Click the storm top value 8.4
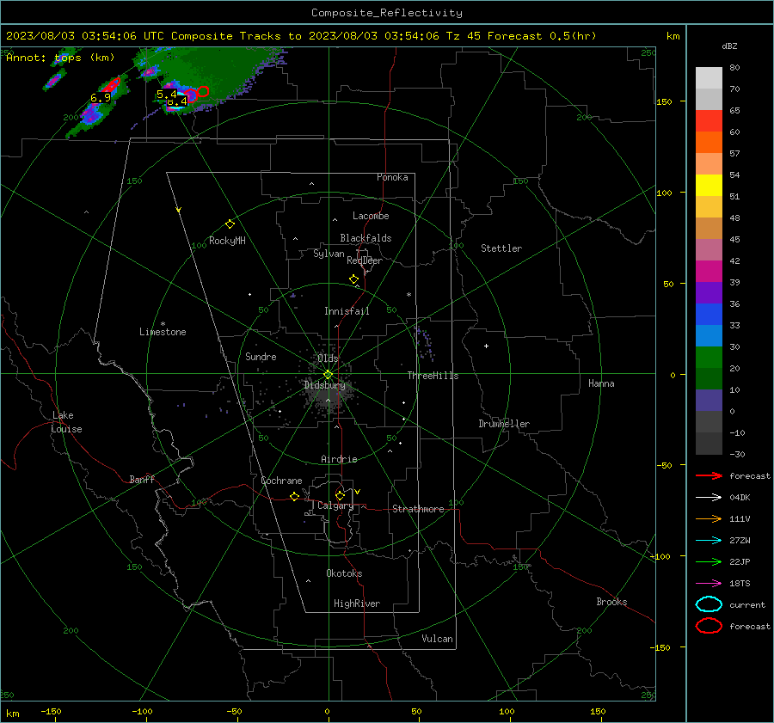 tap(177, 101)
